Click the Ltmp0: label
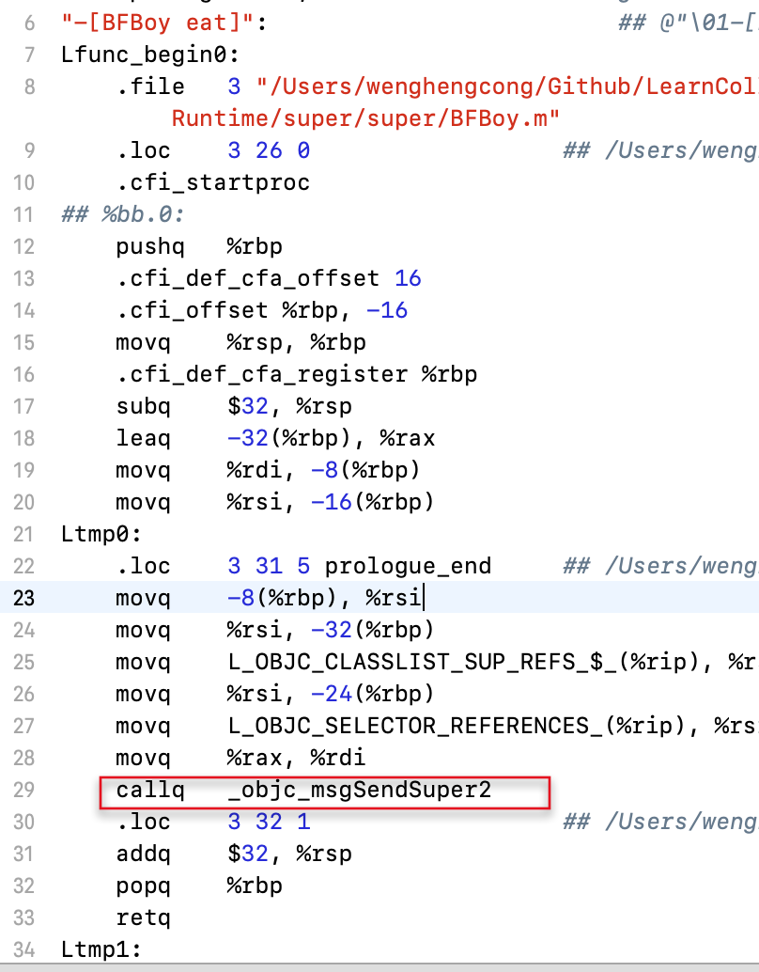The width and height of the screenshot is (759, 972). [x=101, y=534]
